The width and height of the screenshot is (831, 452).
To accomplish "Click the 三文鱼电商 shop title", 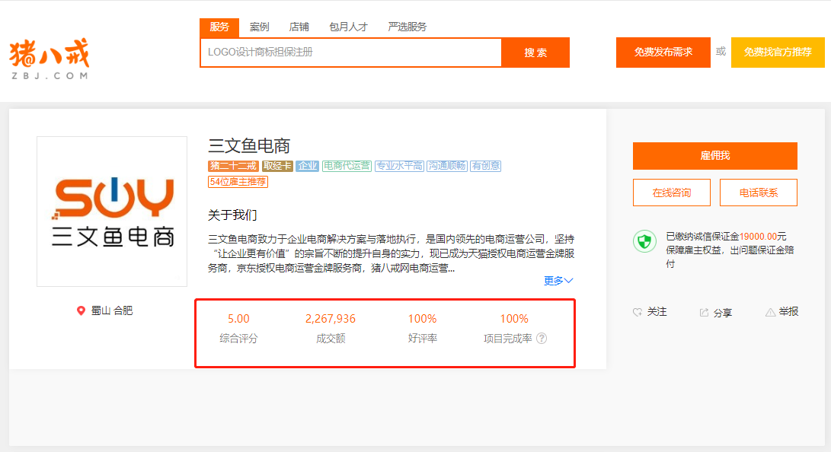I will tap(249, 145).
